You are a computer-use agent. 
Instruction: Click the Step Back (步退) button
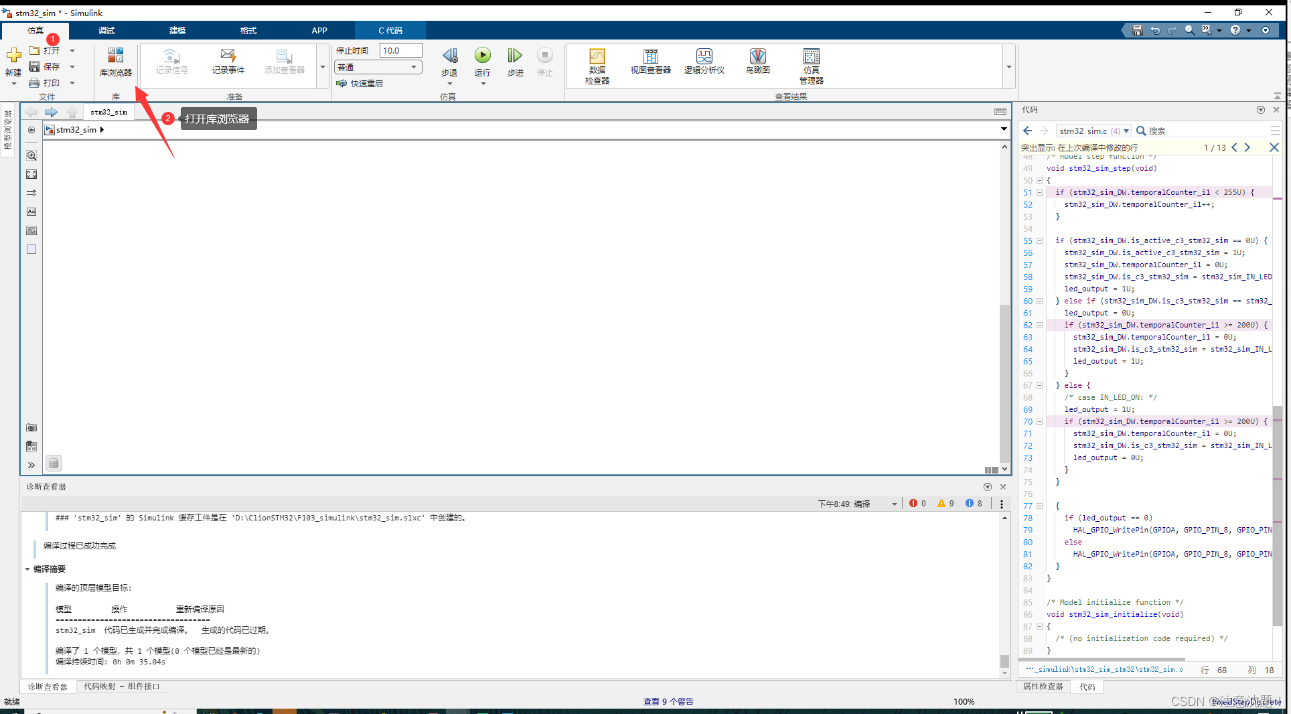coord(449,62)
